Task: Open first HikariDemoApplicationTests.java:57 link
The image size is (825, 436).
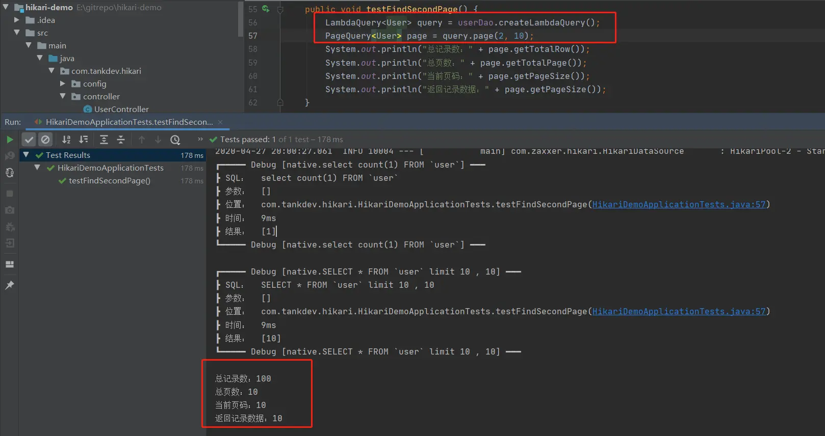Action: [679, 204]
